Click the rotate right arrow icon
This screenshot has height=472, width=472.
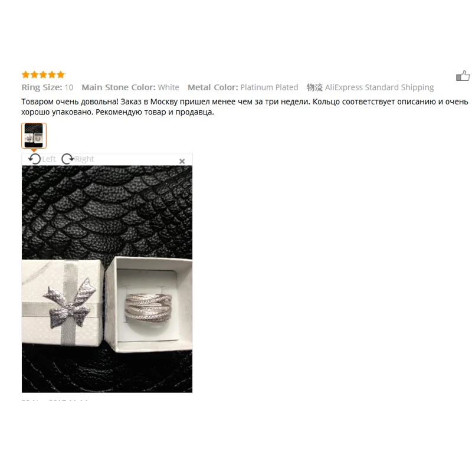coord(68,159)
